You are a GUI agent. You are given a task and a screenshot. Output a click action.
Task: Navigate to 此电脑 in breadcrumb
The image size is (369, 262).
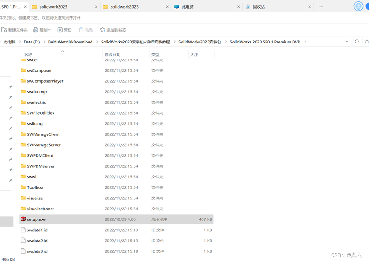[x=10, y=42]
